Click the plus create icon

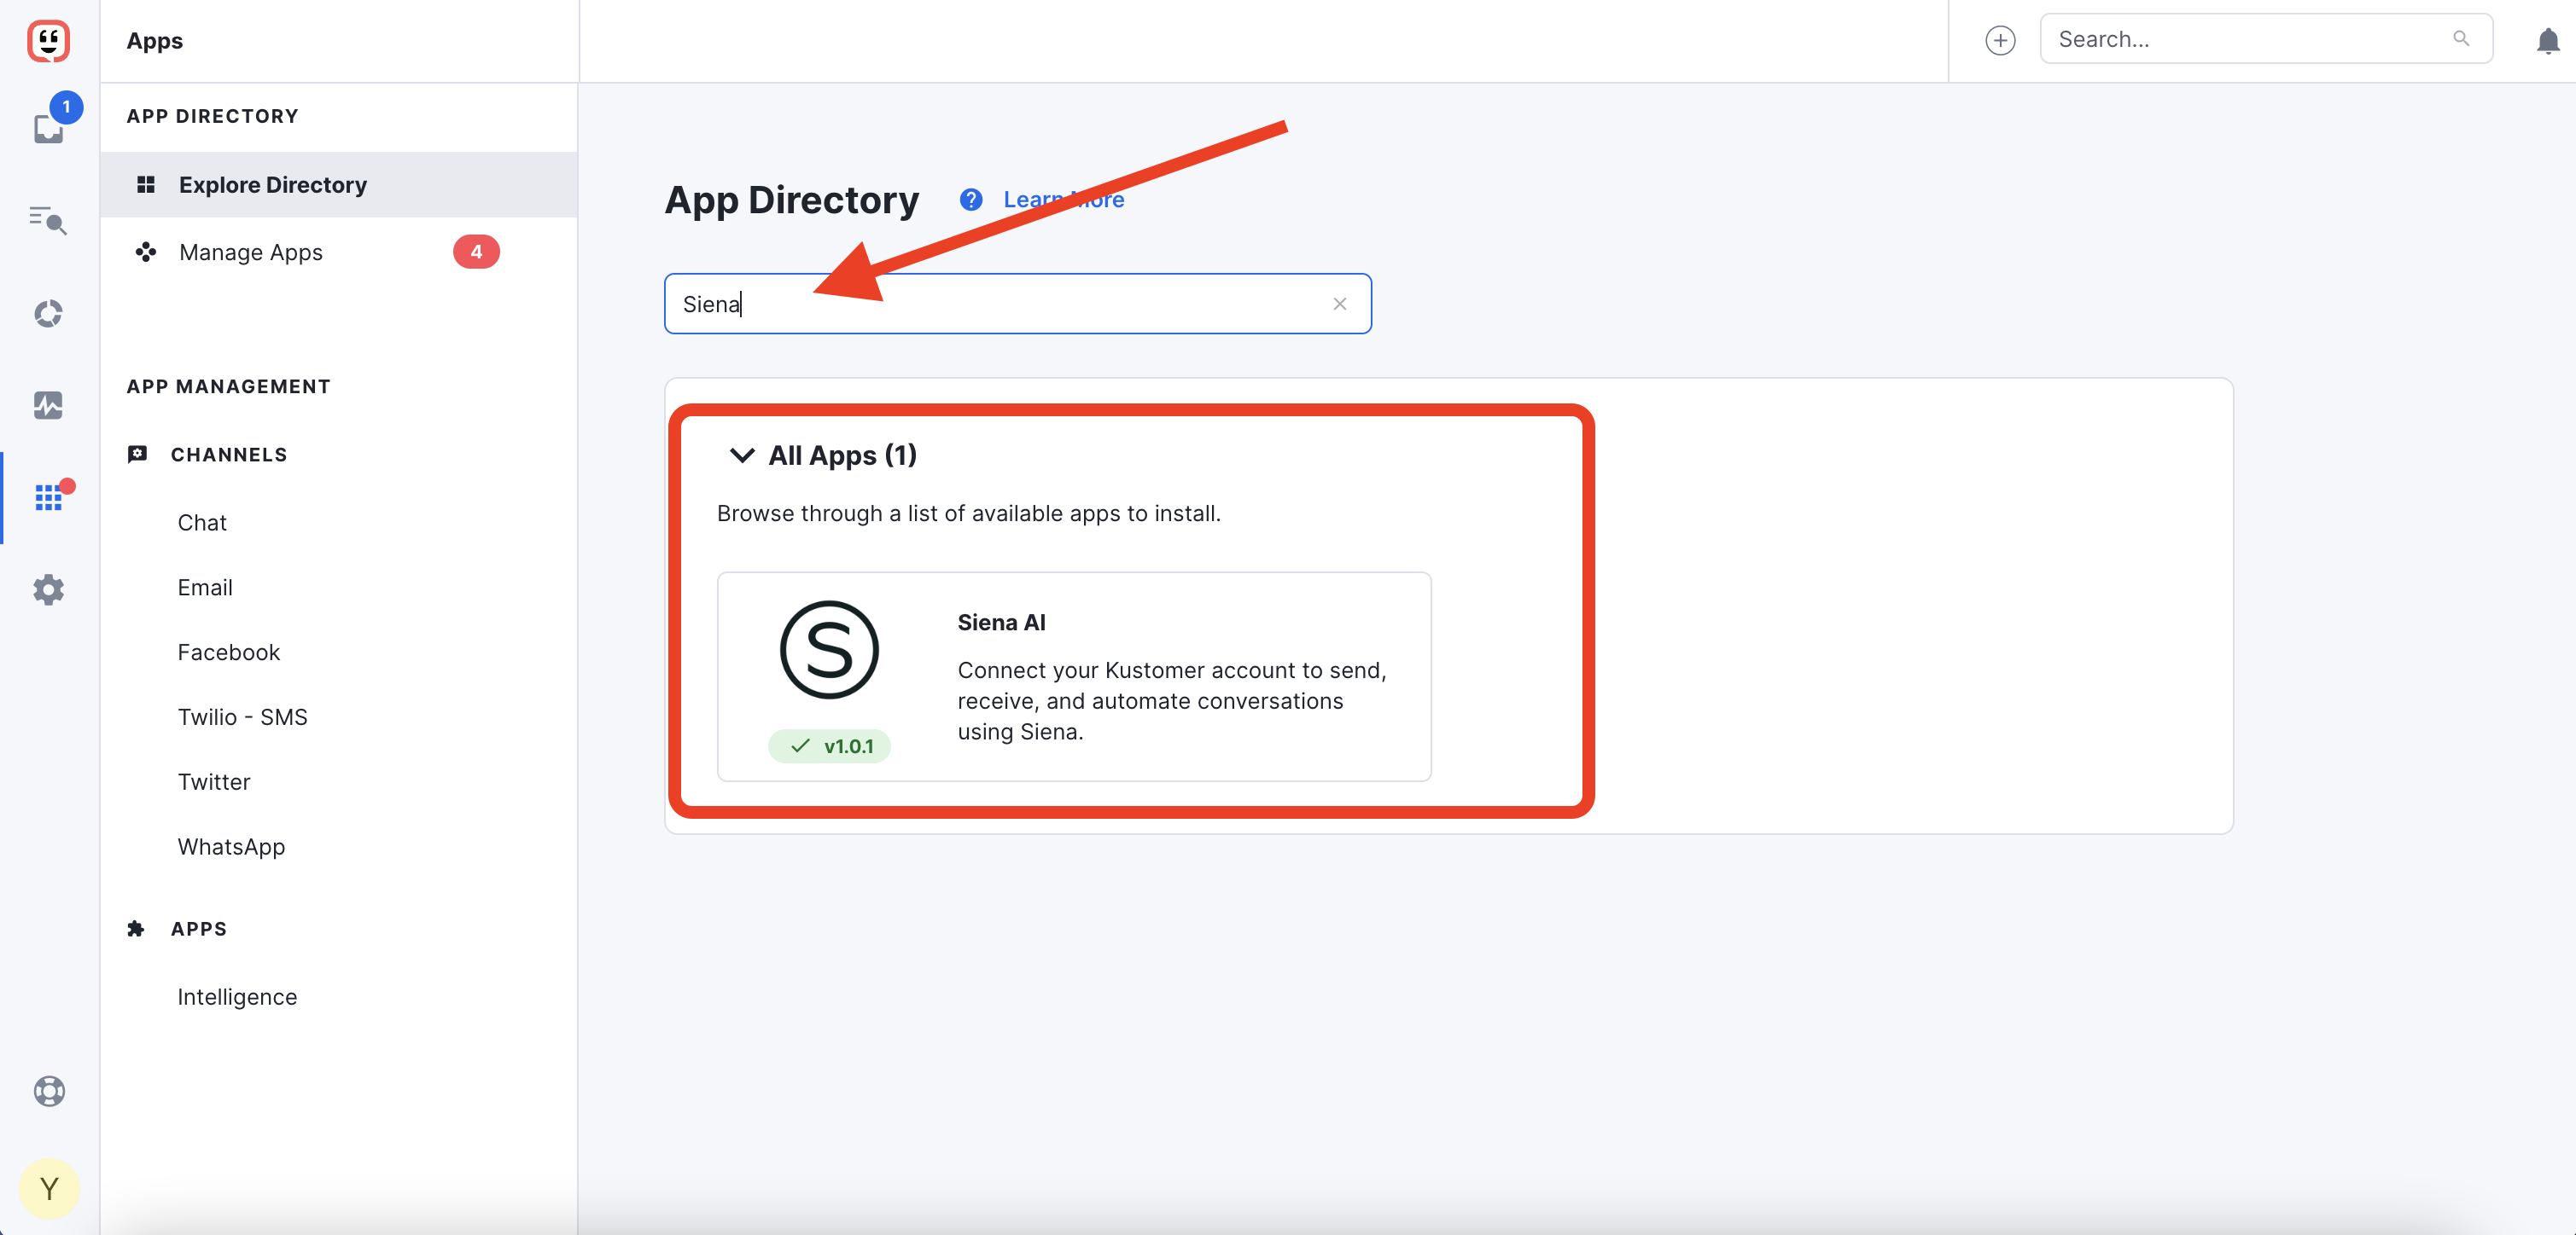[2000, 40]
